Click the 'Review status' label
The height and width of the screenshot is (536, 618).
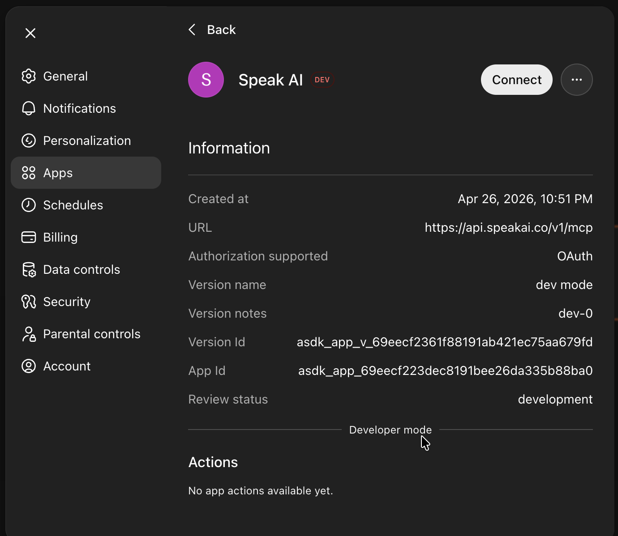(228, 399)
